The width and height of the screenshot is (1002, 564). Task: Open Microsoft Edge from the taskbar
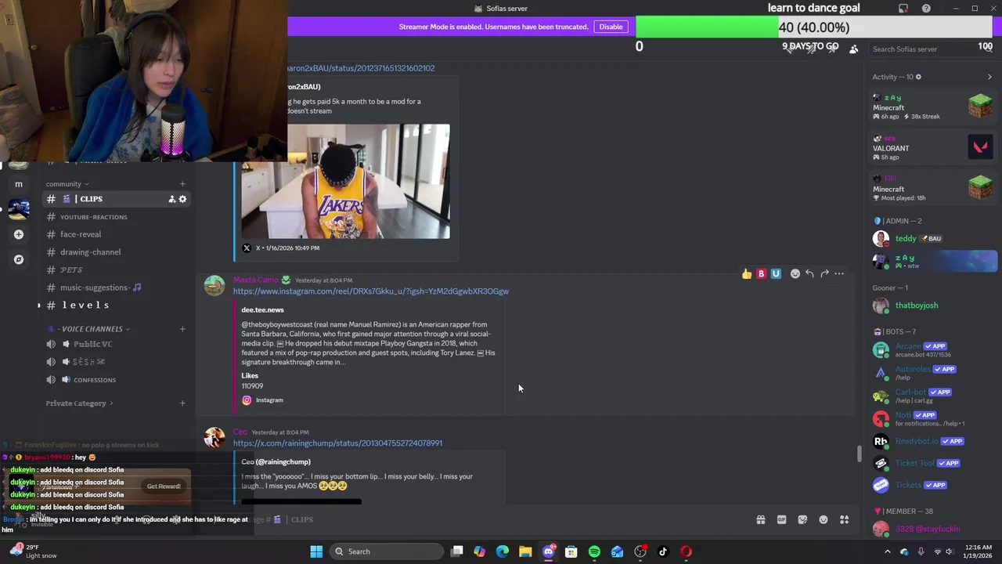pos(503,551)
